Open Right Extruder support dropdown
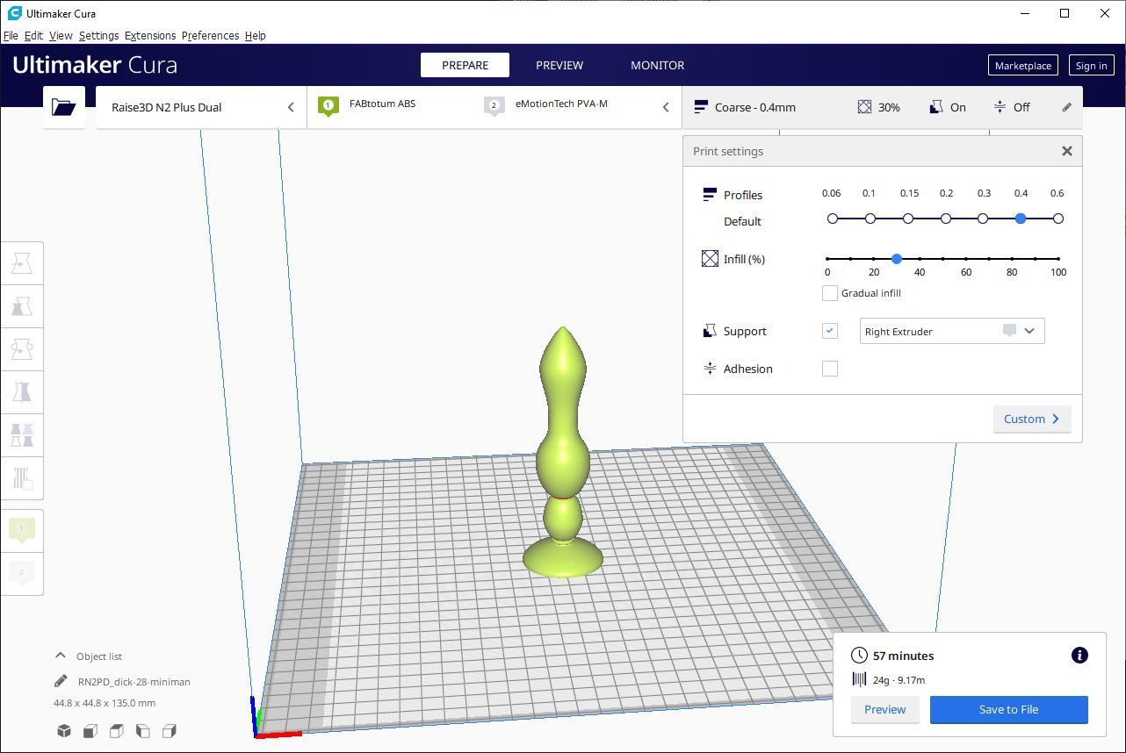Image resolution: width=1126 pixels, height=753 pixels. [952, 331]
